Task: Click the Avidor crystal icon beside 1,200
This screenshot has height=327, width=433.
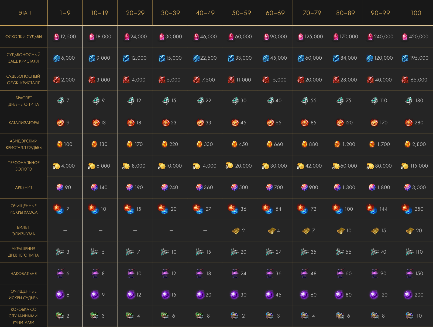Action: (x=337, y=144)
